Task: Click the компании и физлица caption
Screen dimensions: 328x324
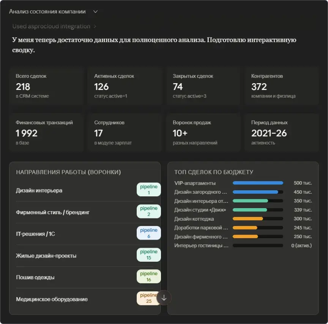Action: [273, 96]
